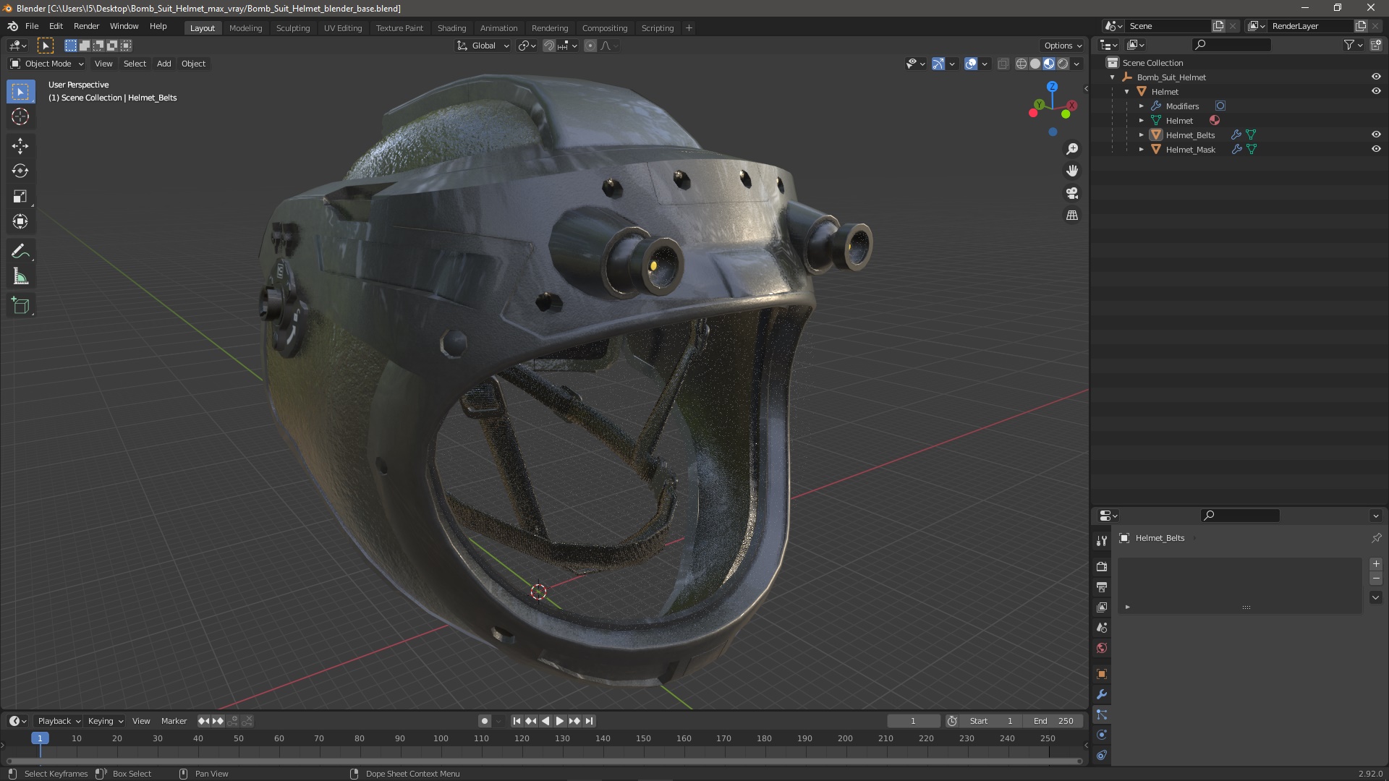Expand the Helmet_Belts tree item

1142,135
